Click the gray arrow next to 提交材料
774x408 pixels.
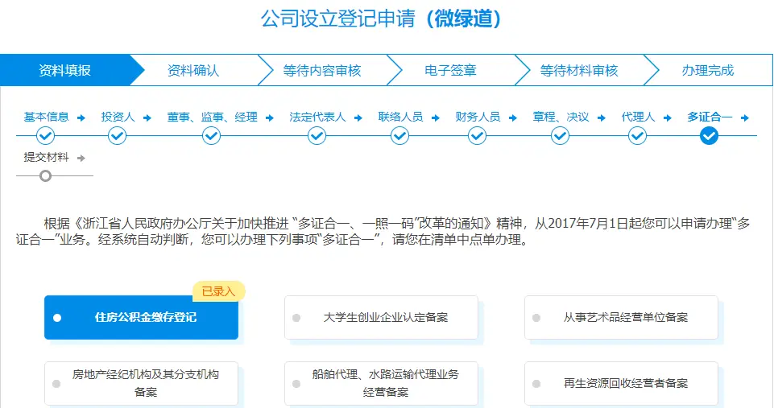tap(81, 158)
